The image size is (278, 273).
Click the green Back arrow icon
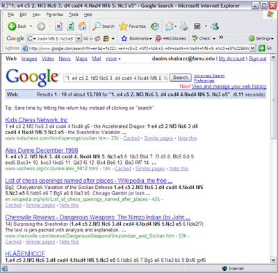(12, 26)
